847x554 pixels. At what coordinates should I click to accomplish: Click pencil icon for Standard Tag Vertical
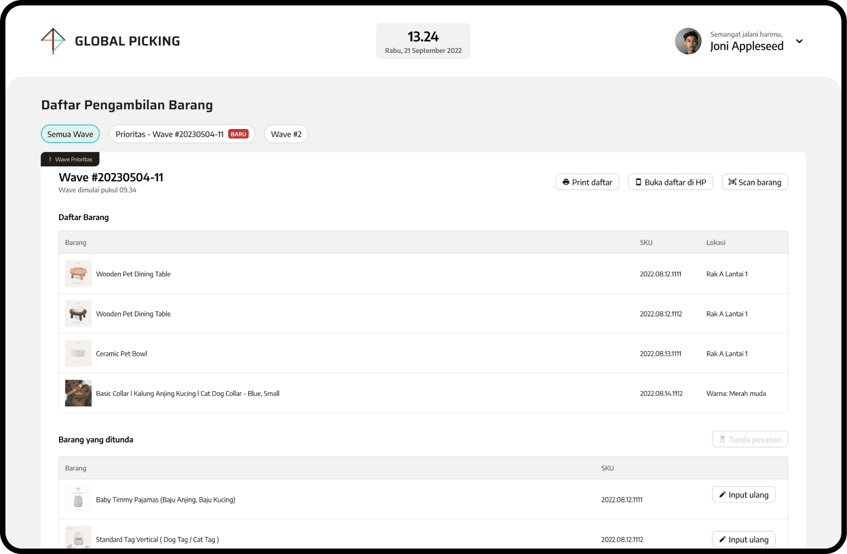(x=722, y=540)
